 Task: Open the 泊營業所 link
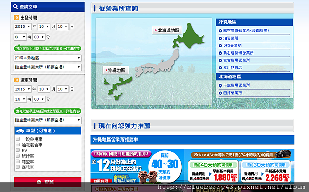pos(231,38)
